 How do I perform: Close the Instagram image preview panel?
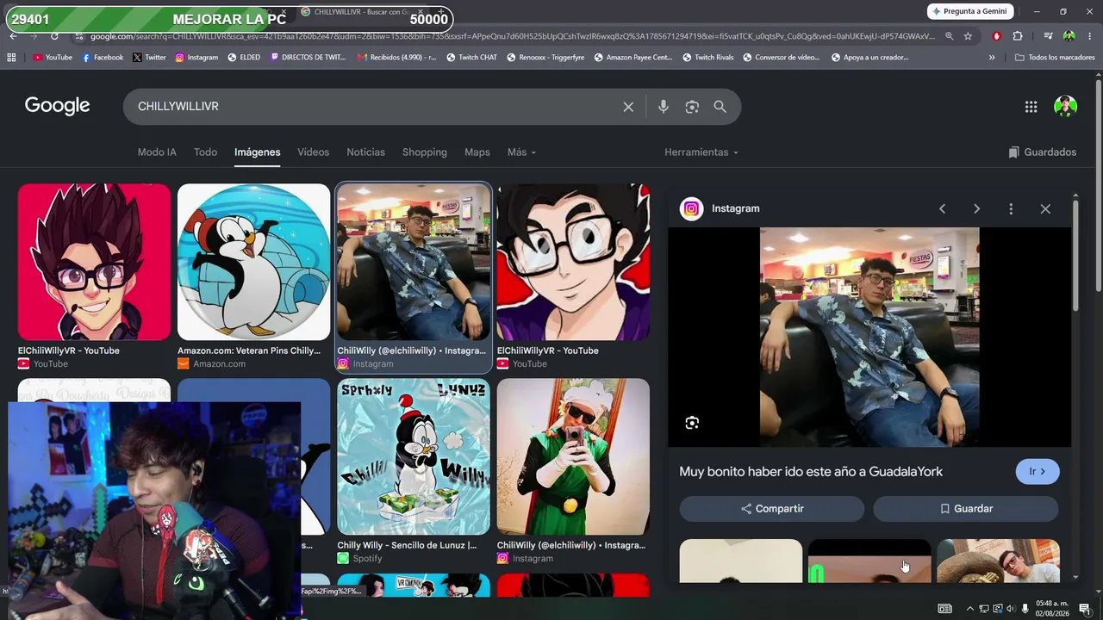[1045, 208]
